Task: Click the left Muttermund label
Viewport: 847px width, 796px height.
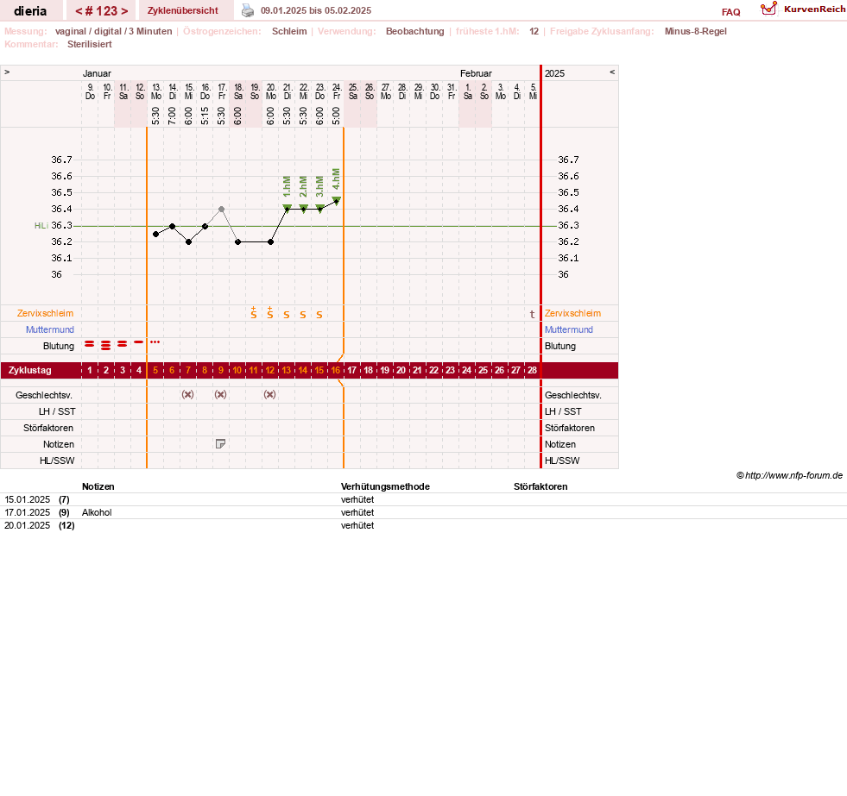Action: click(50, 329)
